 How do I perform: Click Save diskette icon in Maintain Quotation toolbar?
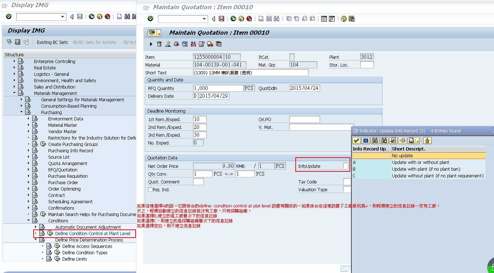tap(222, 19)
